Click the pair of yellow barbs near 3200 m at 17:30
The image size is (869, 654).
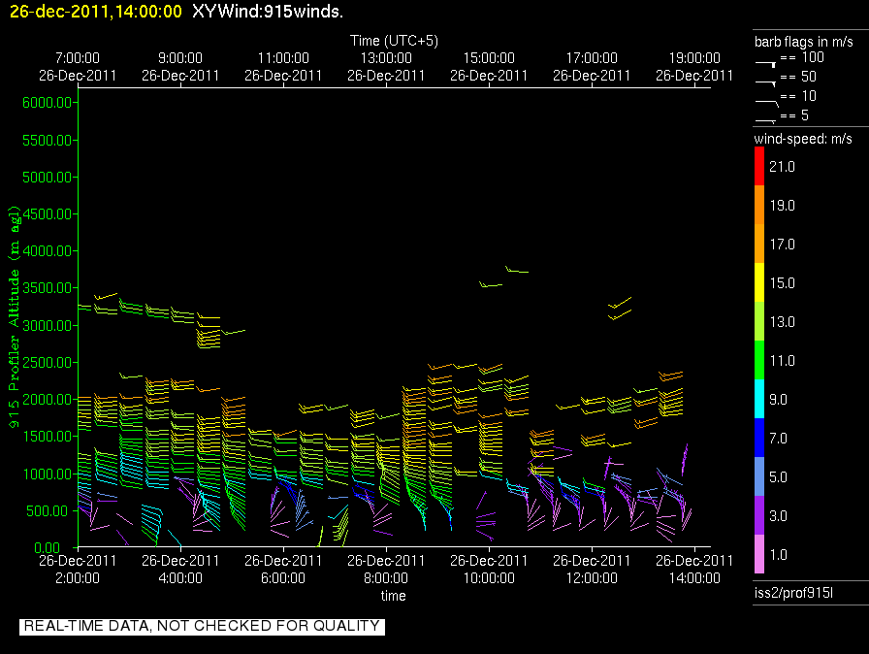click(620, 309)
